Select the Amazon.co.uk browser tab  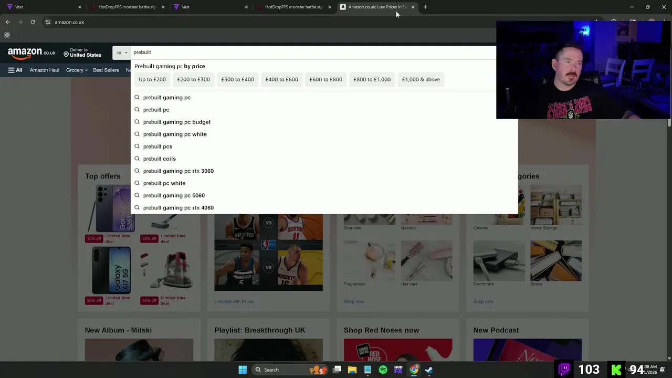376,7
